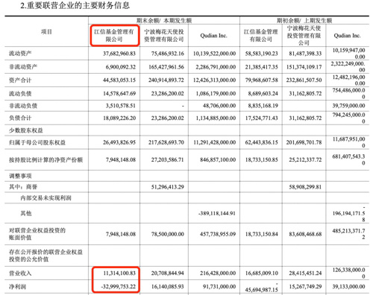Click the cell showing 78,500,000.00
Viewport: 373px width, 295px height.
pos(168,234)
